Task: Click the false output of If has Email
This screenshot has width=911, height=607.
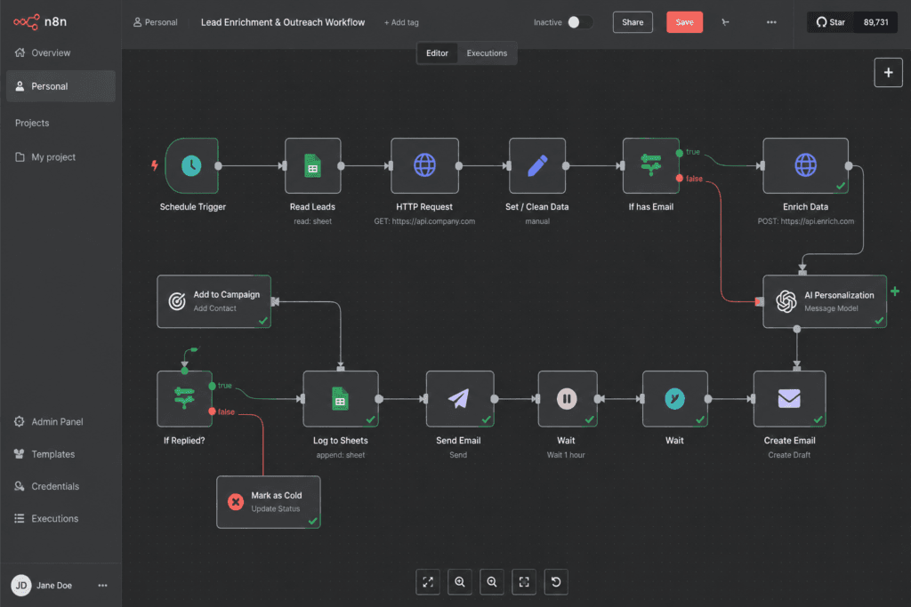Action: pos(679,178)
